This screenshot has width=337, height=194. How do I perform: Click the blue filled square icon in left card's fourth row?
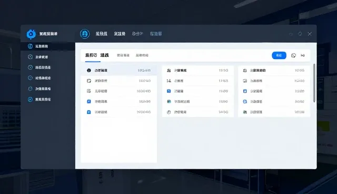tap(89, 101)
